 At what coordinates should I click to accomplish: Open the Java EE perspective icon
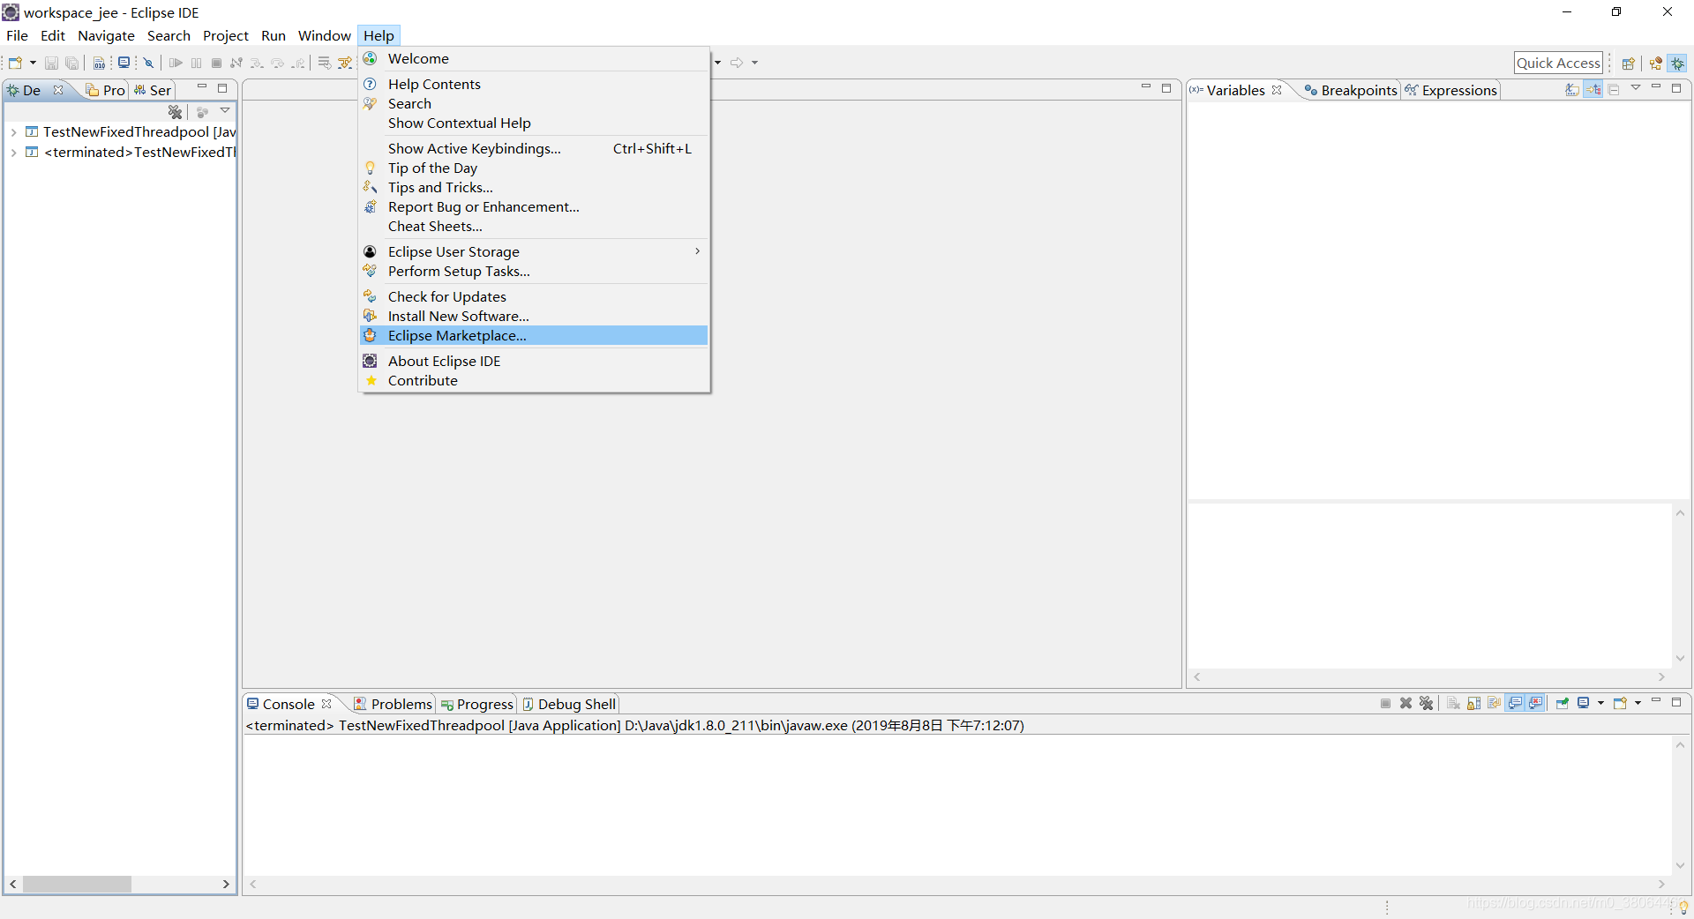[1656, 63]
